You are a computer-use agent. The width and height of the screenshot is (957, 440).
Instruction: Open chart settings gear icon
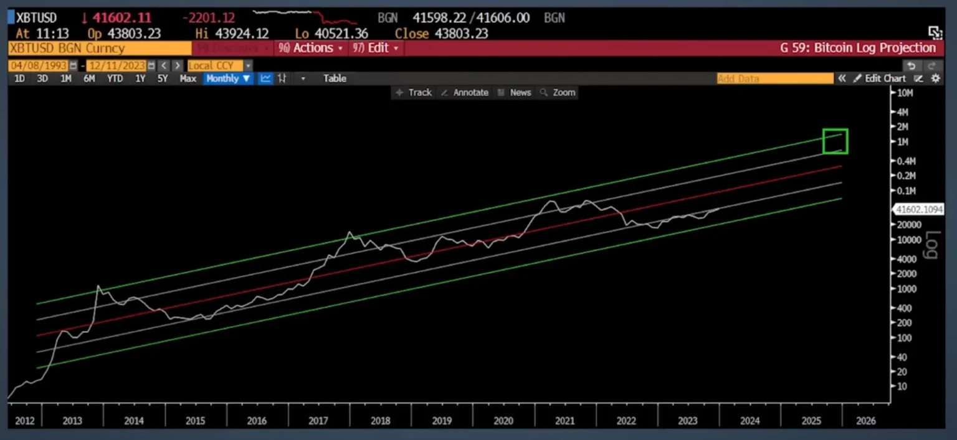(x=935, y=78)
